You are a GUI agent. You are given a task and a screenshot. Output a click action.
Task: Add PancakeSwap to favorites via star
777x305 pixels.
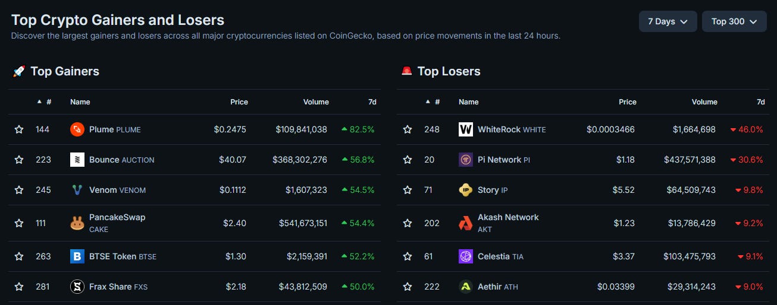(x=19, y=223)
